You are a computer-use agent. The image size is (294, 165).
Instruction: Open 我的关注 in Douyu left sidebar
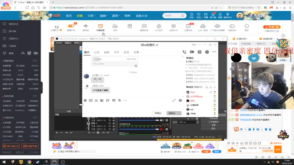coord(13,24)
